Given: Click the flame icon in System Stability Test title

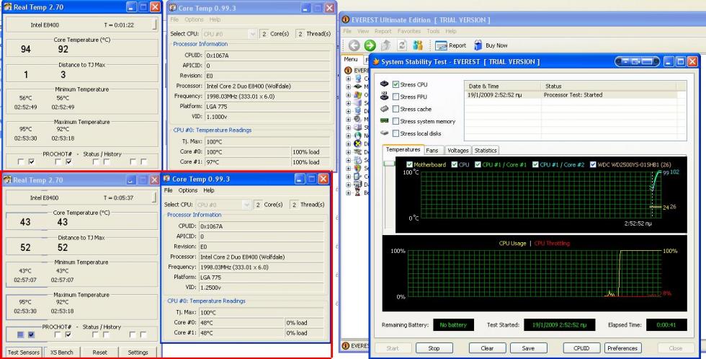Looking at the screenshot, I should [x=376, y=62].
